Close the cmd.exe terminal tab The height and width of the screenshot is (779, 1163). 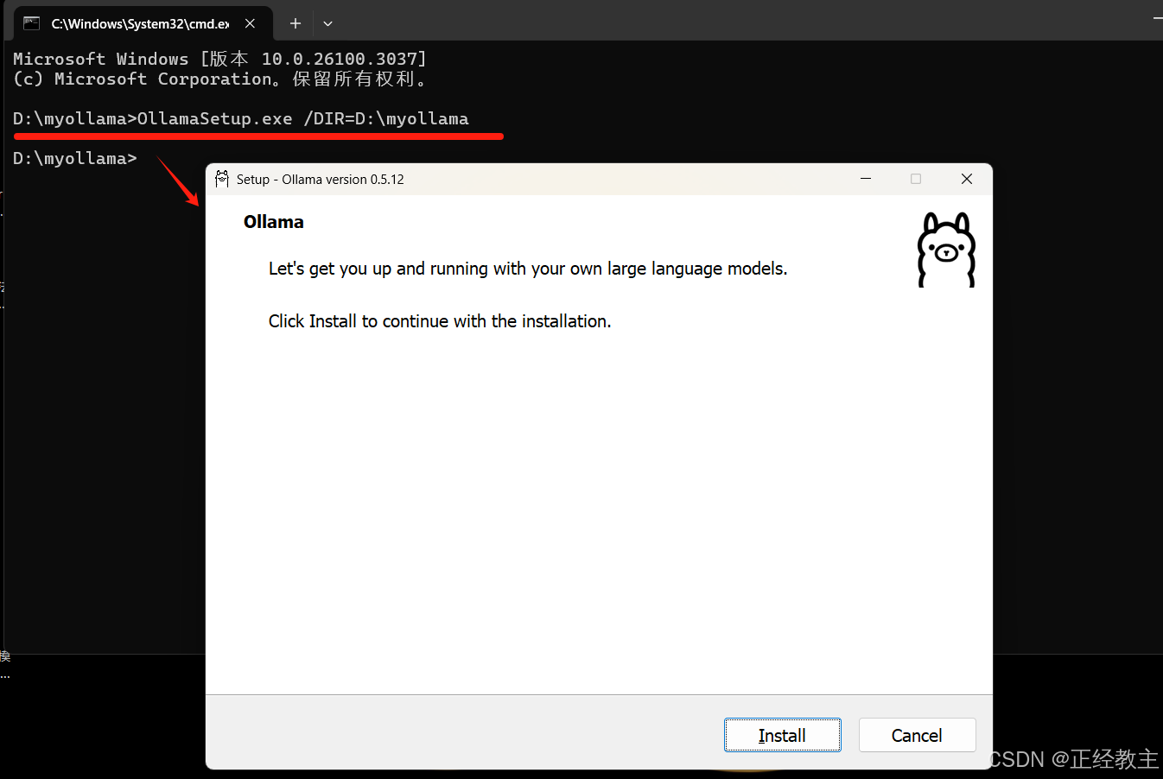(250, 23)
